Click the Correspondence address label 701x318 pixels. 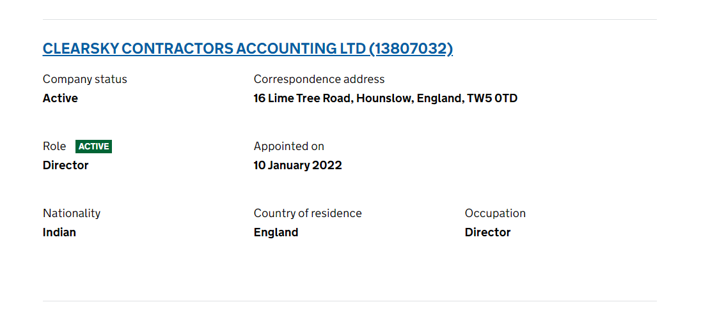click(319, 79)
